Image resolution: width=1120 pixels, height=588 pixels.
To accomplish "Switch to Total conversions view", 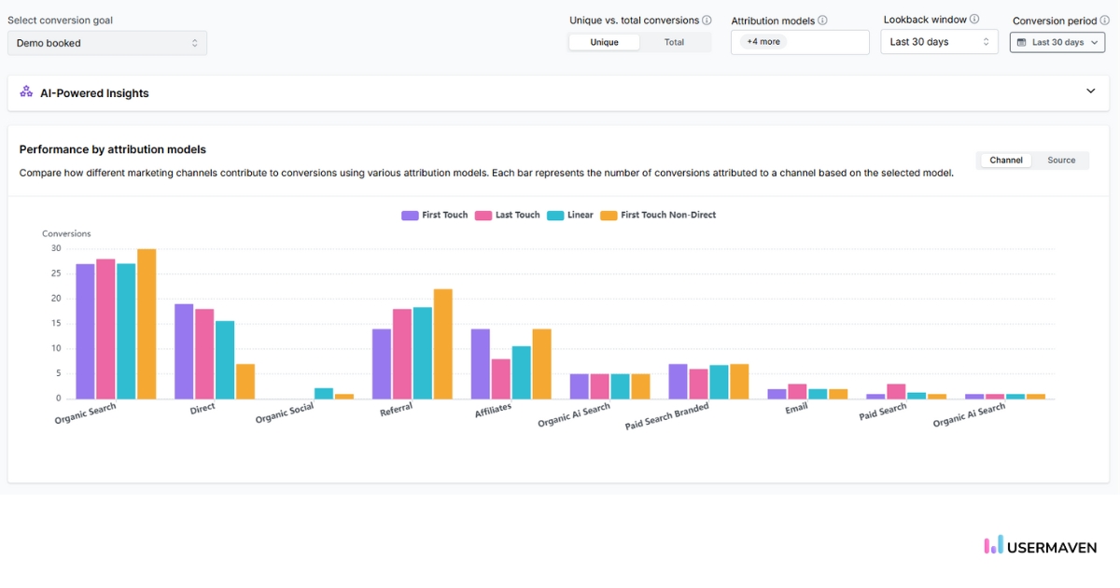I will coord(675,42).
